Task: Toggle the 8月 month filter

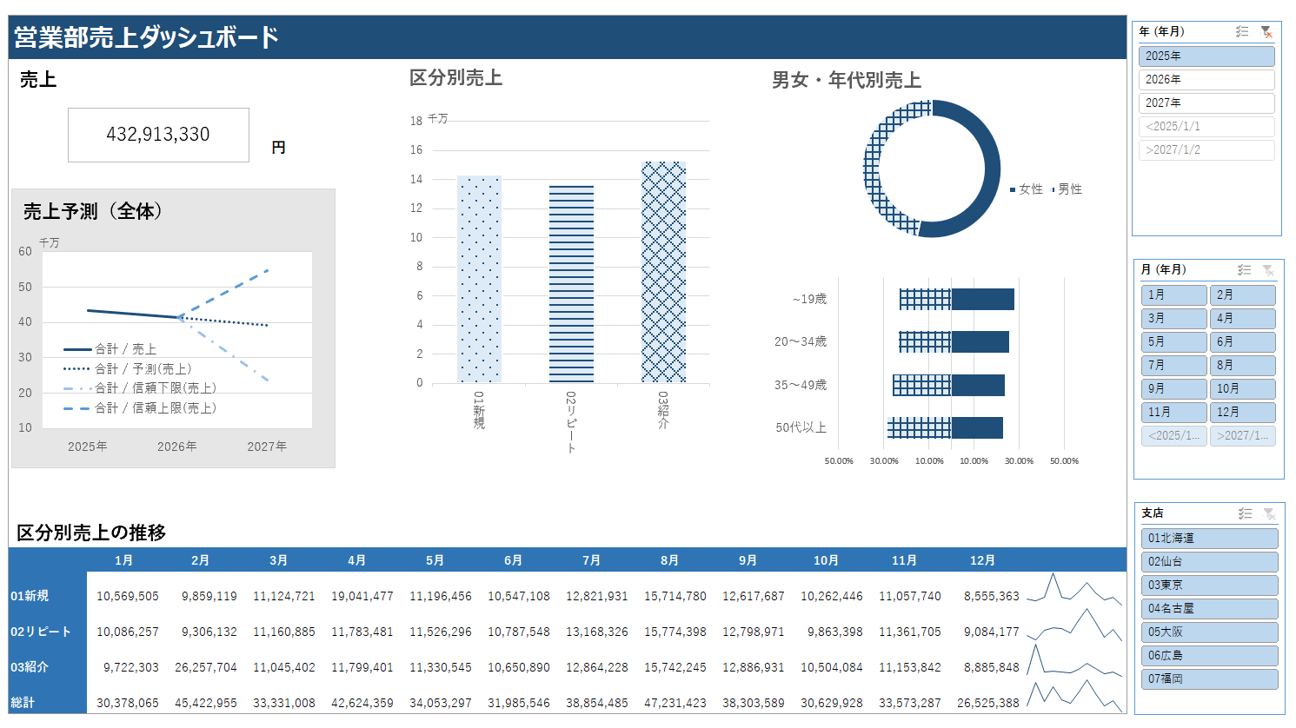Action: pyautogui.click(x=1242, y=365)
